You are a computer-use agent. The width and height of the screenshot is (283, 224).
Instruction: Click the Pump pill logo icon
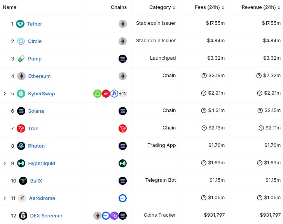tap(21, 59)
